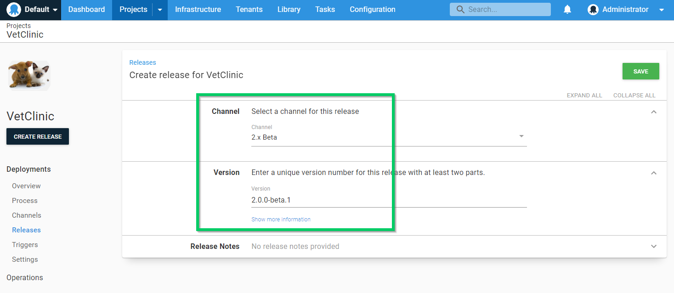Click the VetClinic project logo image

(x=29, y=75)
